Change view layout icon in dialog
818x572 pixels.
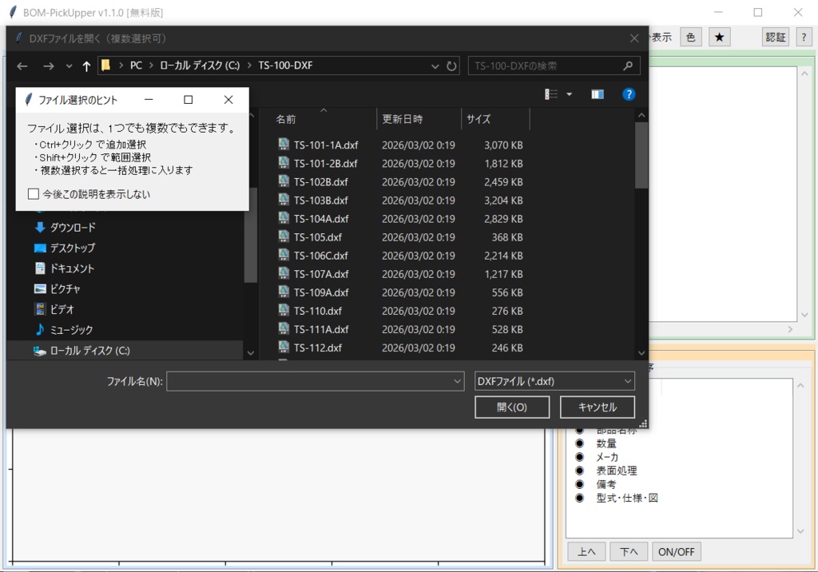click(x=551, y=94)
